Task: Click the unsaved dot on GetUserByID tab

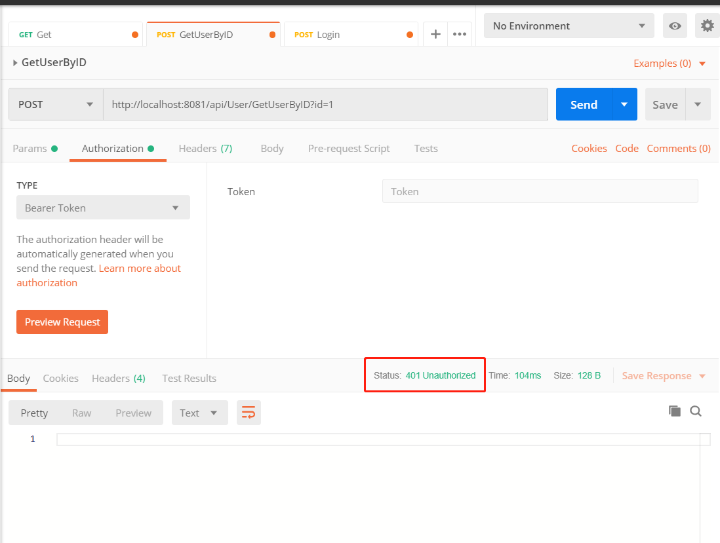Action: 272,35
